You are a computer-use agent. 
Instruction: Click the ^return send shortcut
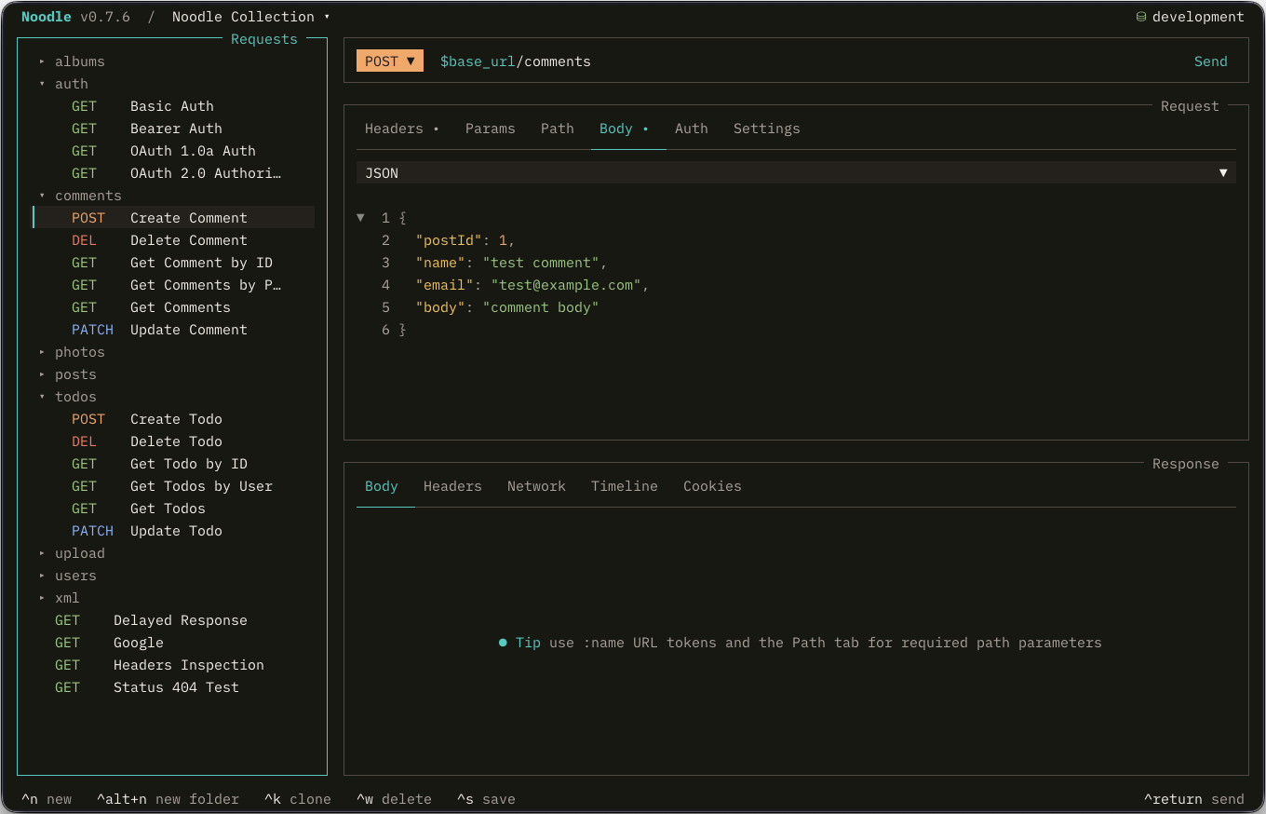click(1194, 799)
